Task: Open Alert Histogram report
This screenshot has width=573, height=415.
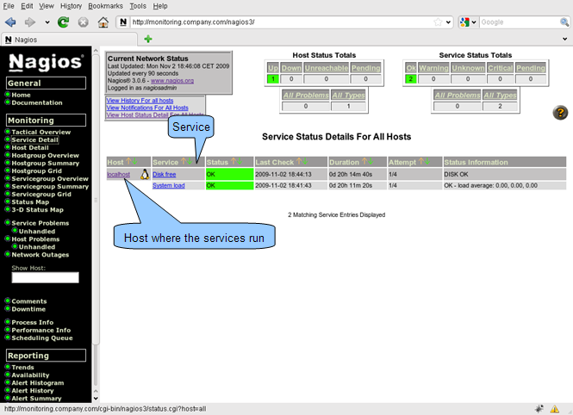Action: pos(38,383)
